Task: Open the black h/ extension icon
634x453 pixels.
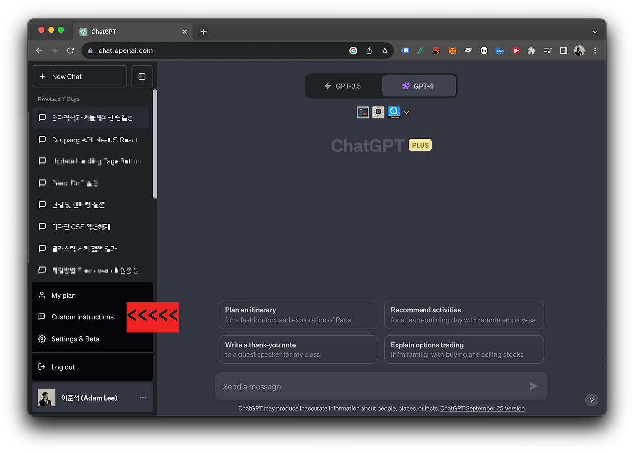Action: (484, 50)
